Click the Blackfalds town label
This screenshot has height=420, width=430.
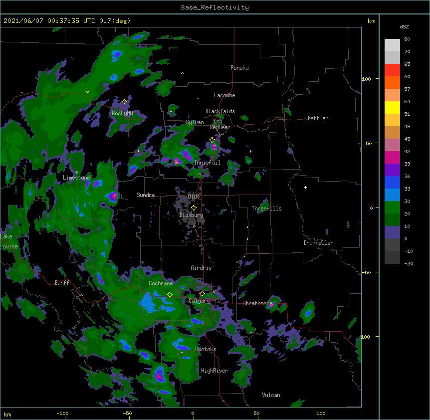220,111
